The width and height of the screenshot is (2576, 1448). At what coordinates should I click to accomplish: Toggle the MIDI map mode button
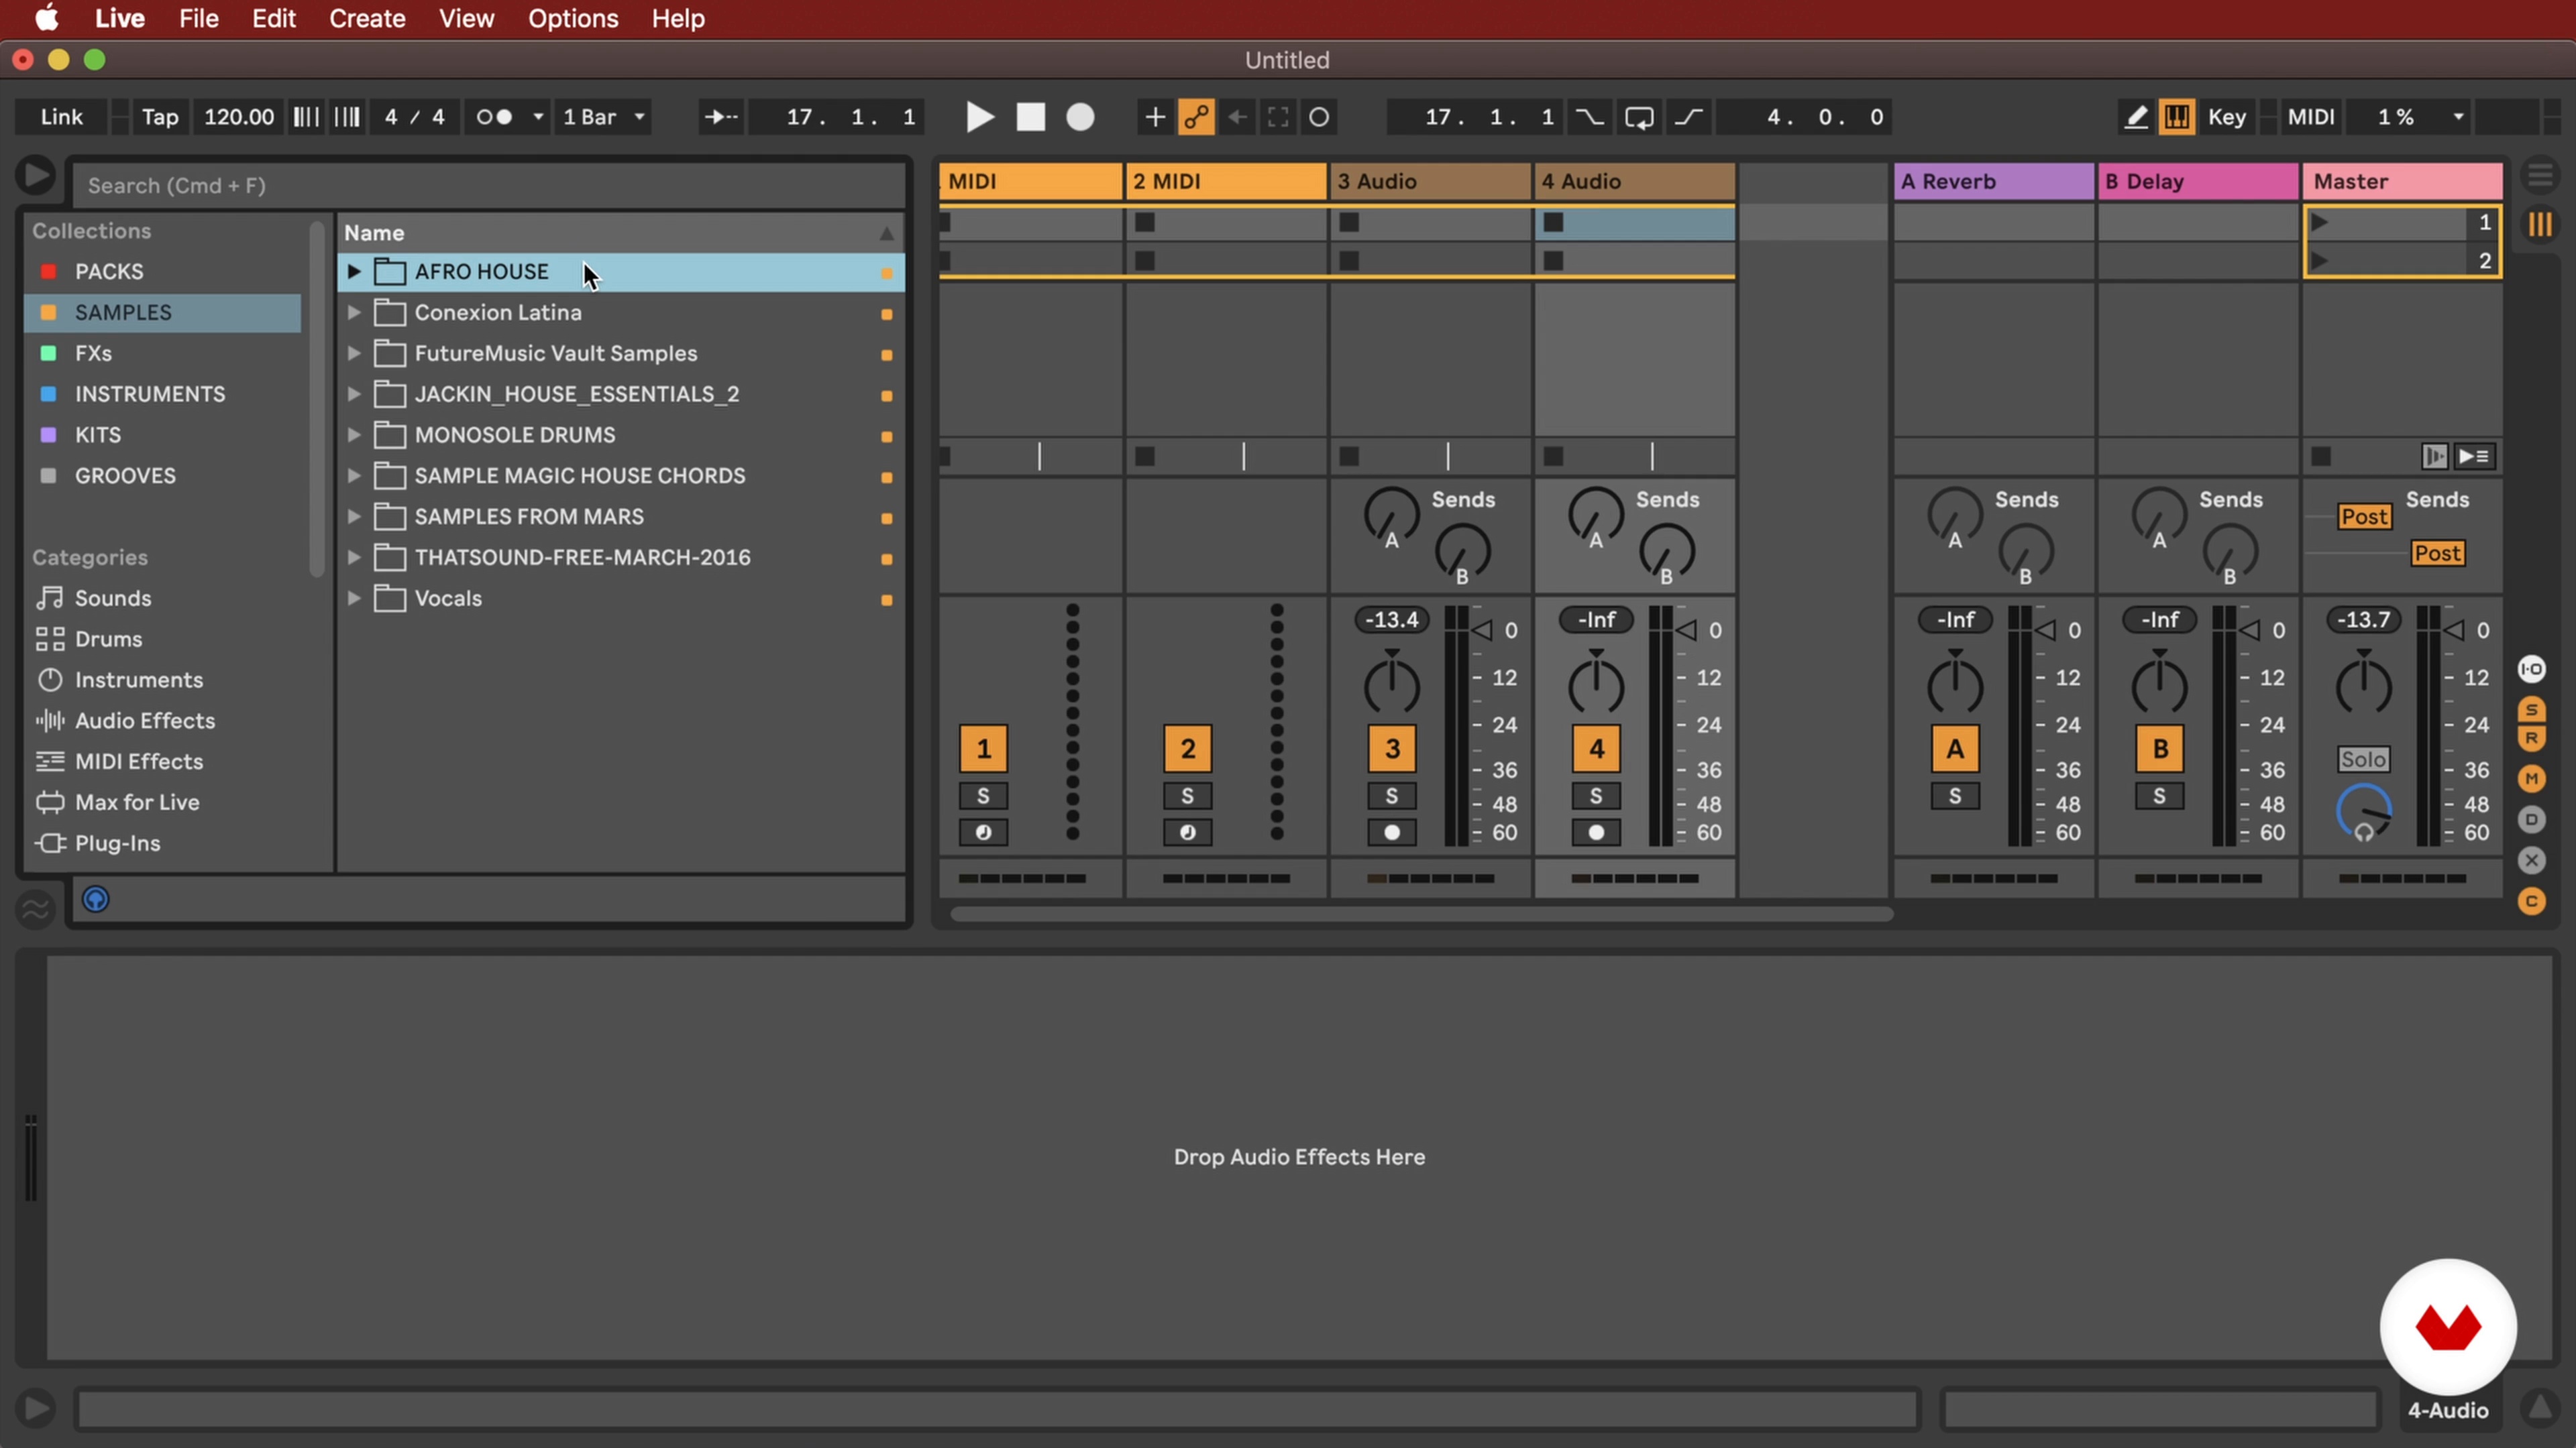[x=2311, y=117]
